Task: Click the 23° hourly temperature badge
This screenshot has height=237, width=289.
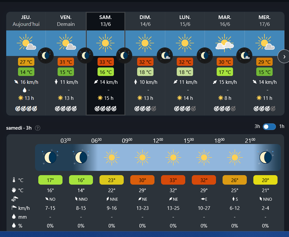Action: [x=112, y=180]
